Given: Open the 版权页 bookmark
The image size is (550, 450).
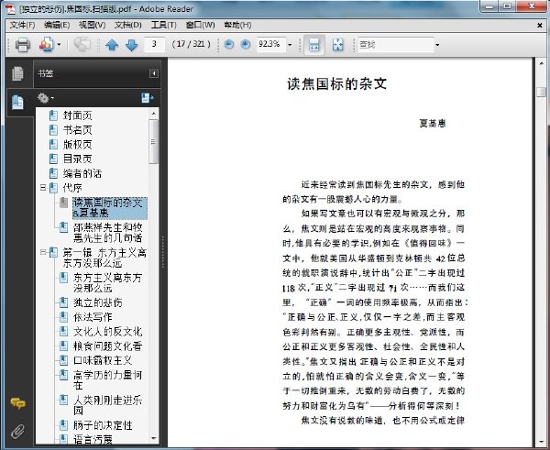Looking at the screenshot, I should pyautogui.click(x=78, y=144).
